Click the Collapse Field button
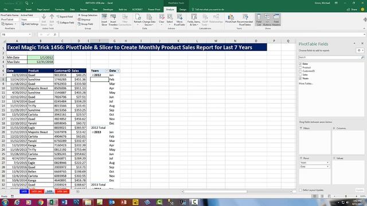 point(65,23)
